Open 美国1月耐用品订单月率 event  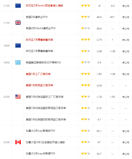click(39, 85)
